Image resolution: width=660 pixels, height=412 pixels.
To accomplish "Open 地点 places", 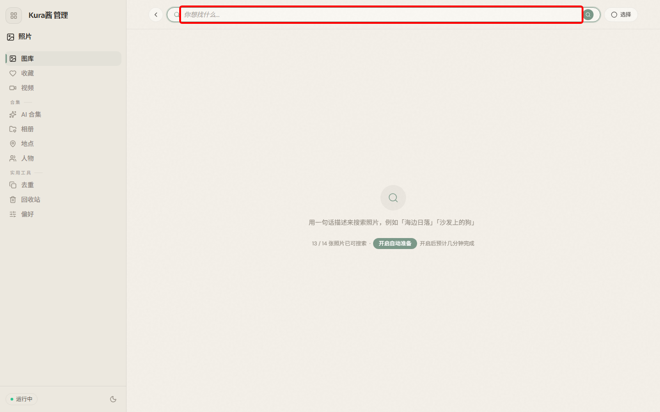I will pyautogui.click(x=63, y=144).
